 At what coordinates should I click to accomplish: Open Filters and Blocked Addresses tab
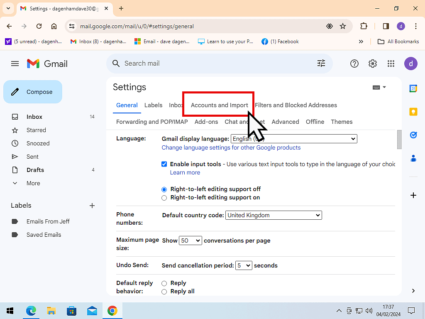pos(296,105)
